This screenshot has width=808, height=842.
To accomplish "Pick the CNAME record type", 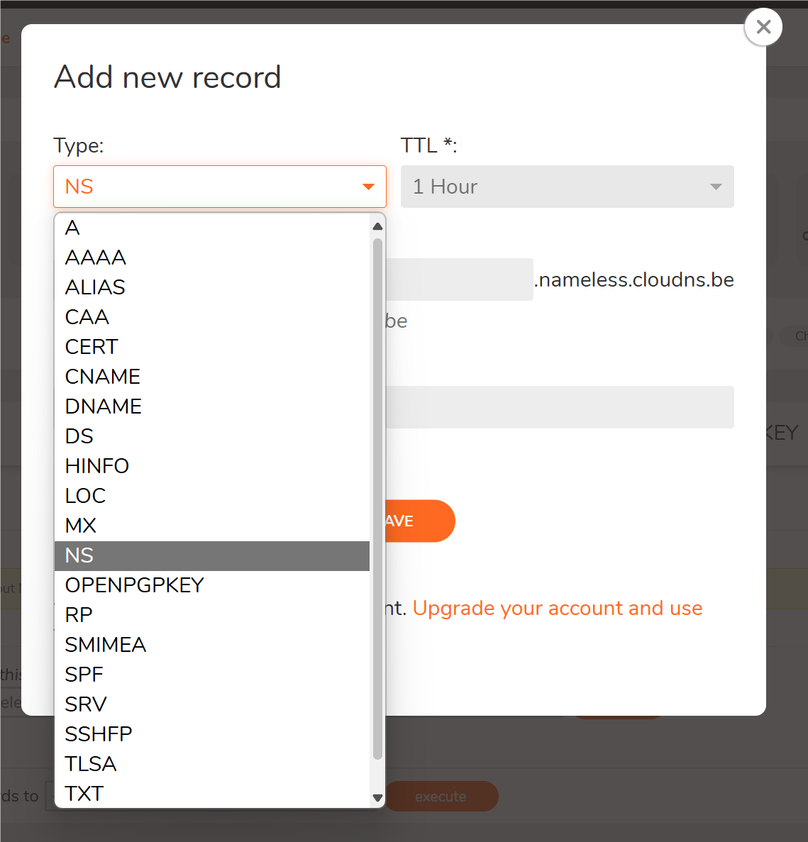I will 212,377.
